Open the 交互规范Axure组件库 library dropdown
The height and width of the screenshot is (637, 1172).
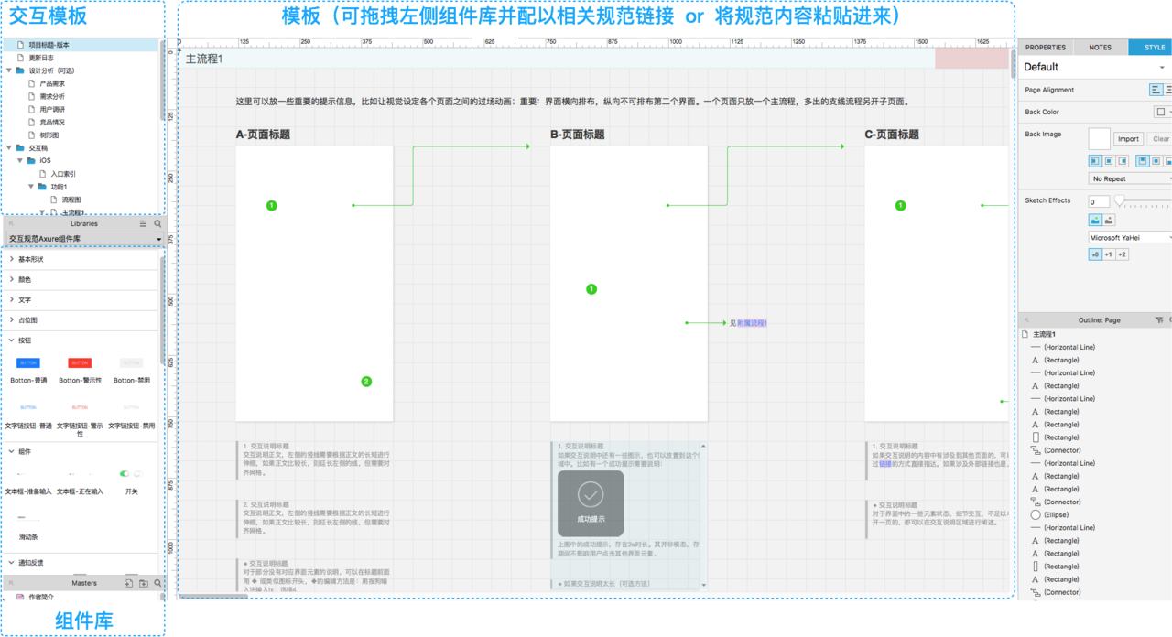[84, 239]
